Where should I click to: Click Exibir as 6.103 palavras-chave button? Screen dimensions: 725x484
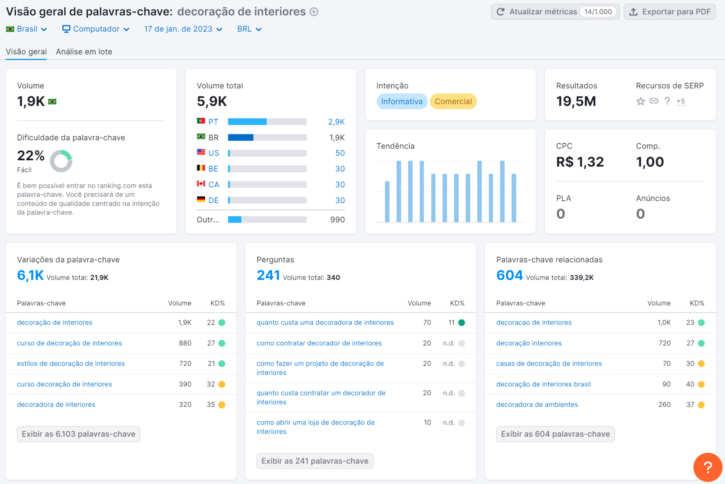click(x=78, y=434)
